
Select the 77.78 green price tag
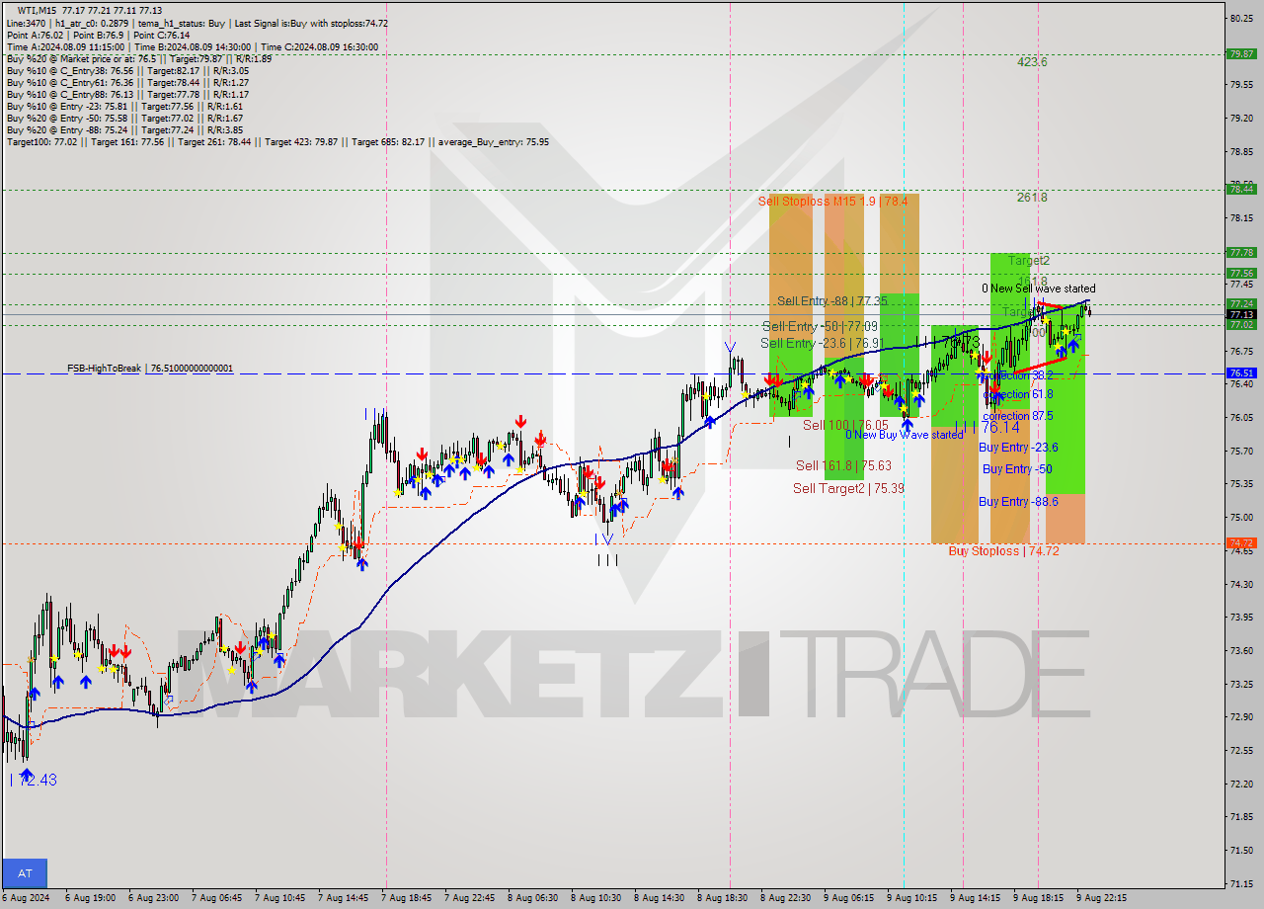[x=1240, y=253]
